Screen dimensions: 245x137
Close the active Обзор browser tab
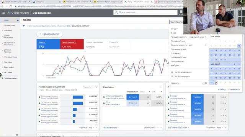pos(152,2)
